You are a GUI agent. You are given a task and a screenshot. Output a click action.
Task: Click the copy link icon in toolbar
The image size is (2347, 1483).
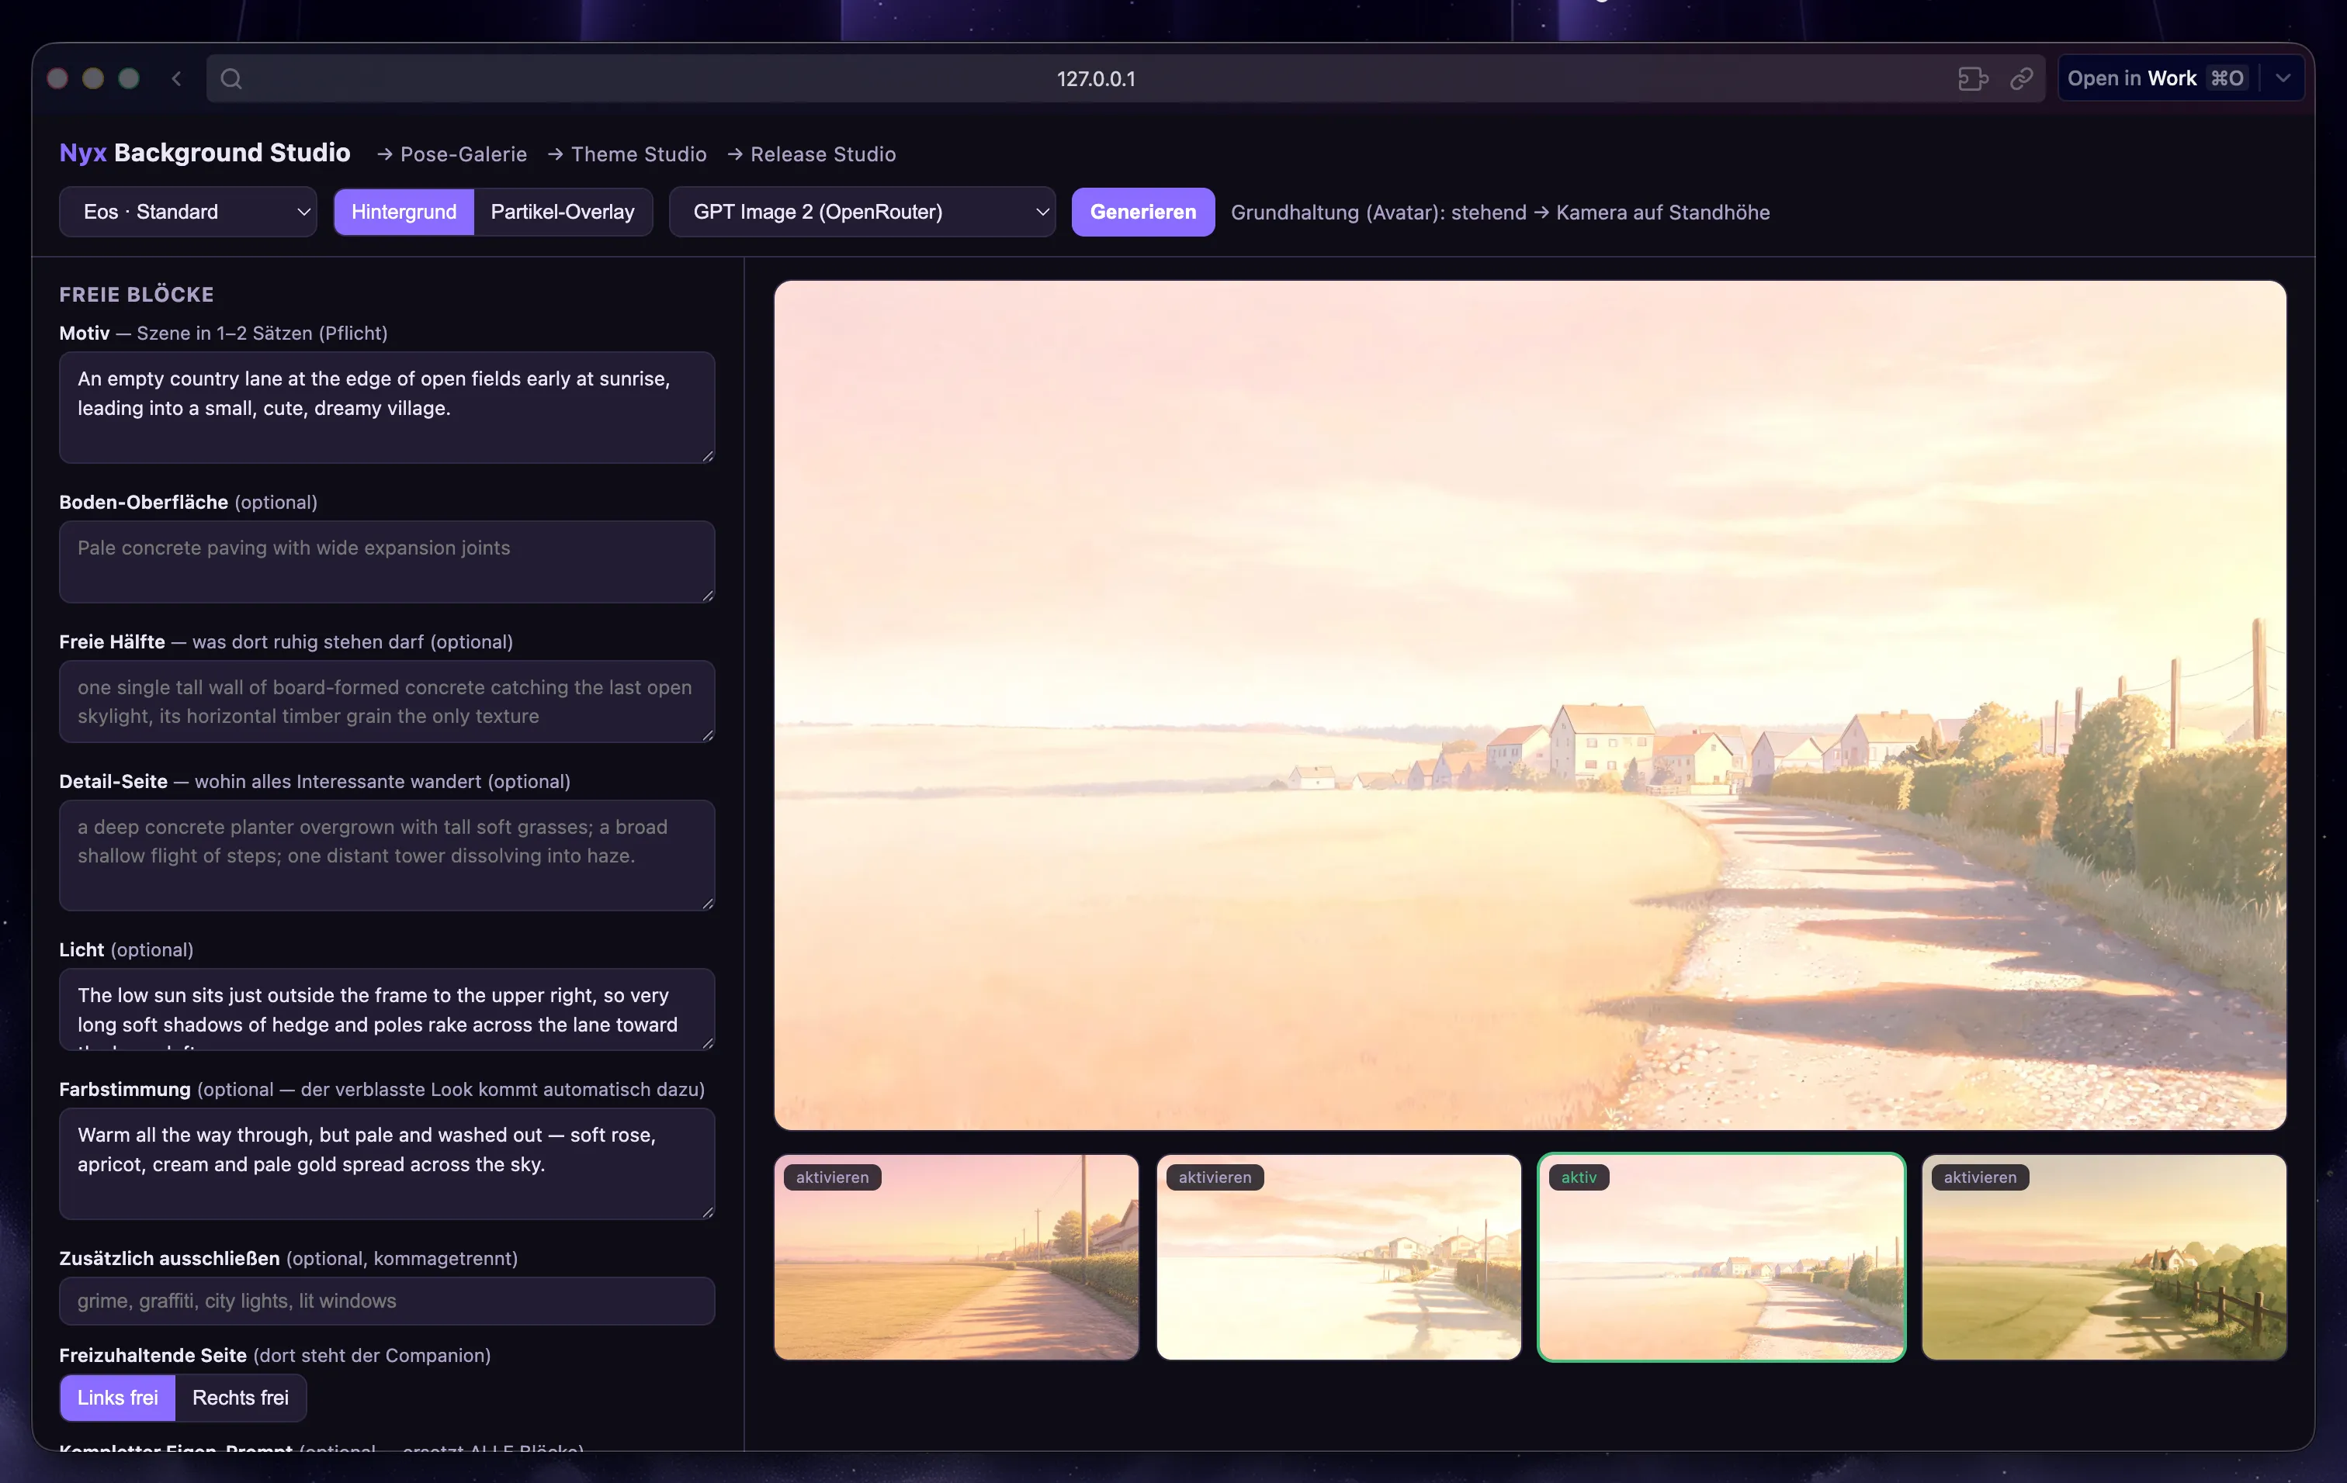[2022, 79]
